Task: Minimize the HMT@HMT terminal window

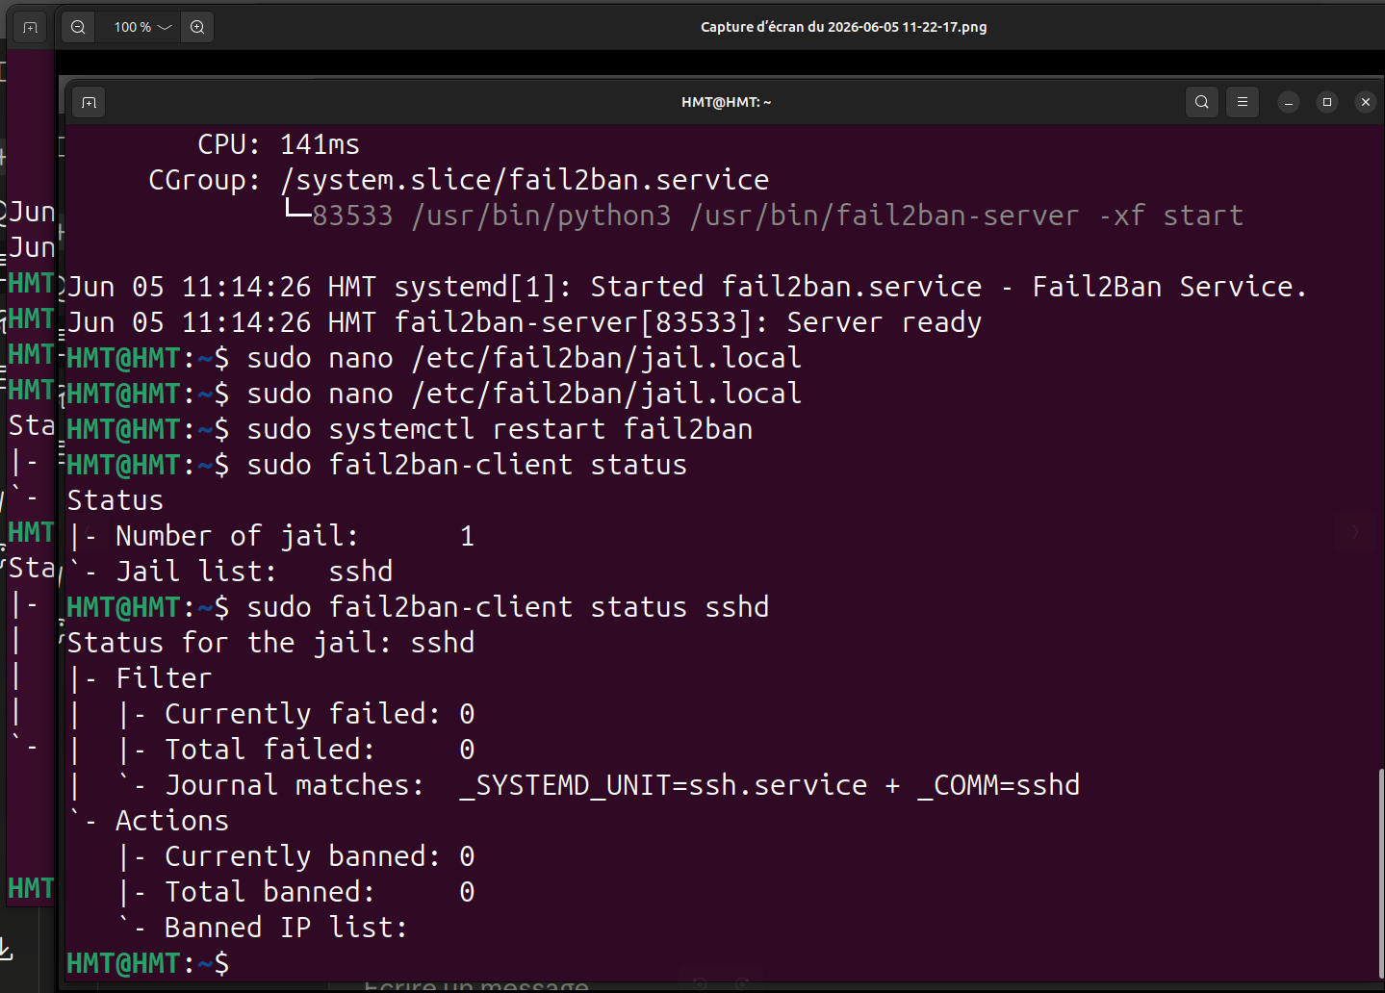Action: tap(1289, 102)
